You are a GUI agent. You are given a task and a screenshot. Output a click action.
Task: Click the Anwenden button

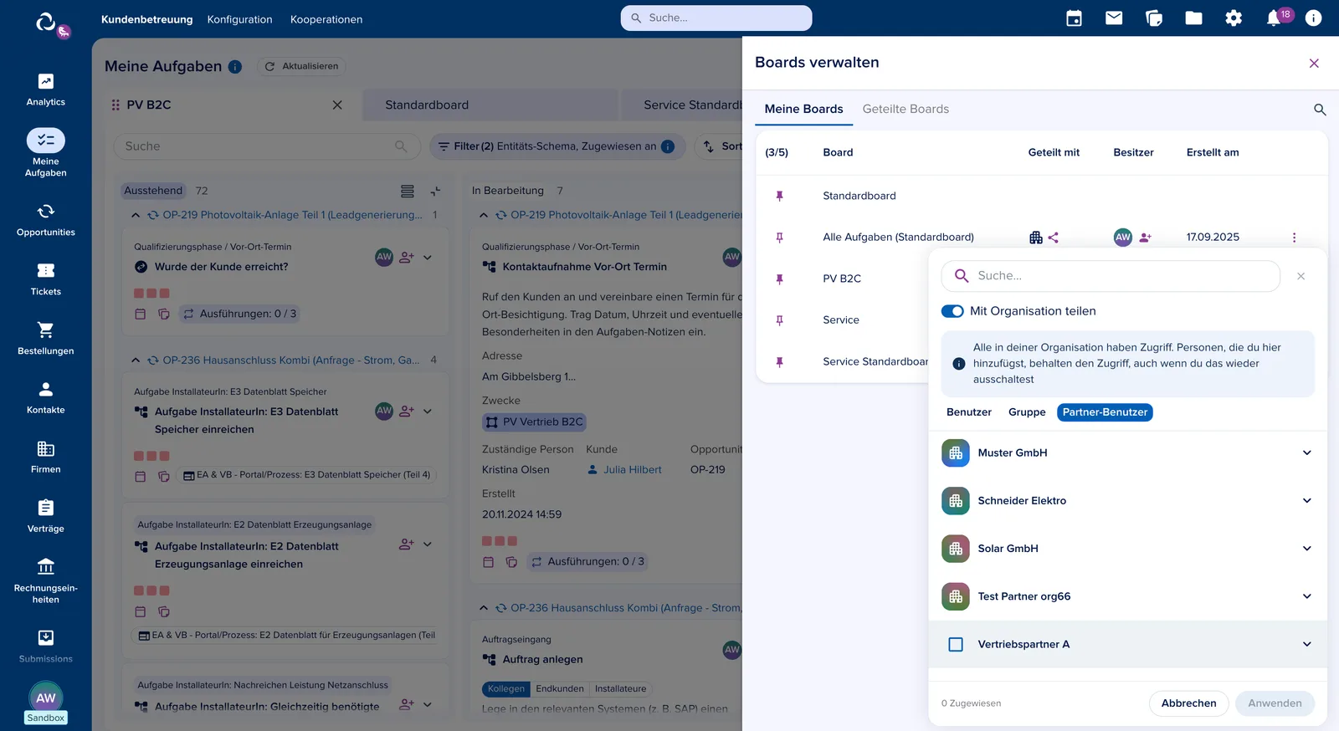(x=1275, y=703)
